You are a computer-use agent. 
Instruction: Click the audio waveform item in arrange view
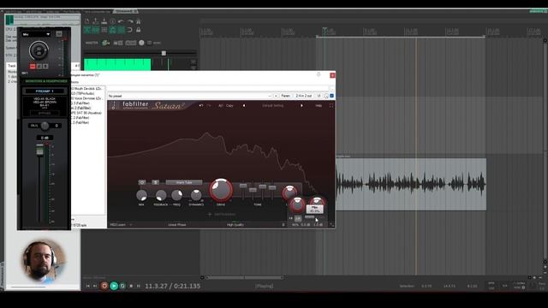pyautogui.click(x=411, y=184)
